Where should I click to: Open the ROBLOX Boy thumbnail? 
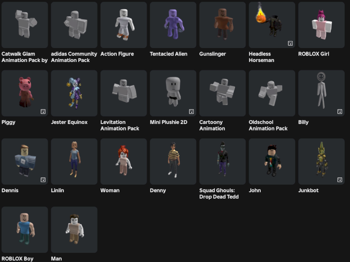24,230
